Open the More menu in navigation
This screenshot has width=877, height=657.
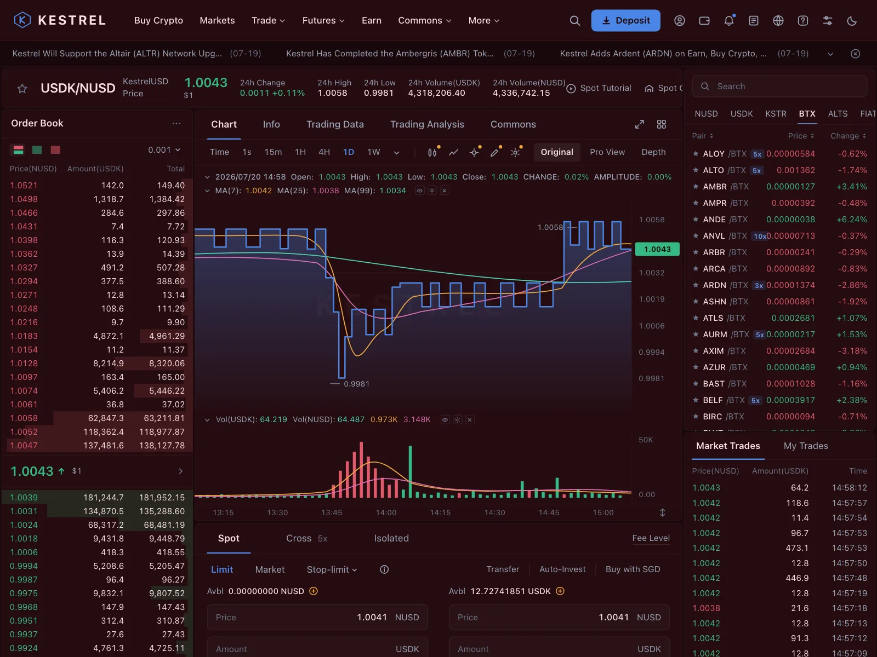tap(484, 20)
